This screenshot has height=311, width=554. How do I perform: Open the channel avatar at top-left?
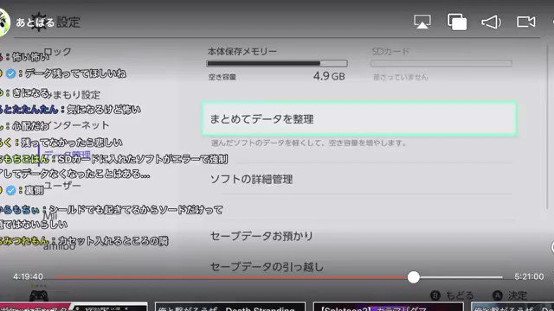(x=4, y=22)
